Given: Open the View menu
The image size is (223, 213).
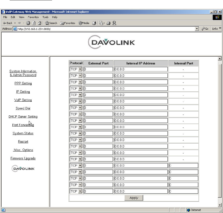Looking at the screenshot, I should click(x=22, y=17).
